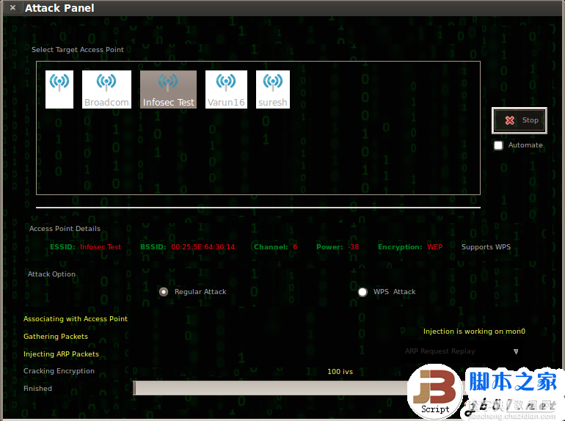This screenshot has width=565, height=421.
Task: Select the Regular Attack radio button
Action: click(x=164, y=292)
